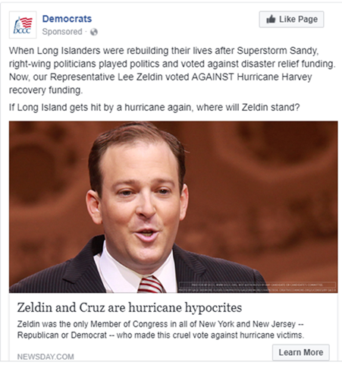This screenshot has height=365, width=342.
Task: Click the NEWSDAY.COM source label
Action: click(x=45, y=357)
